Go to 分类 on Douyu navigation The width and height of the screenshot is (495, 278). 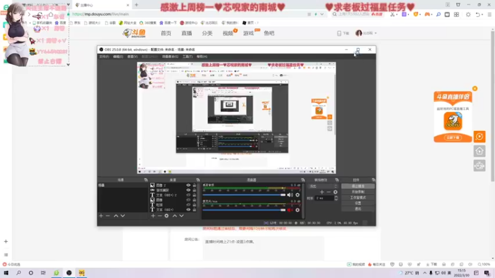(207, 33)
